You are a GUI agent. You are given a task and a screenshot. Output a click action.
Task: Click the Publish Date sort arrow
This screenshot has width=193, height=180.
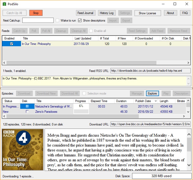pos(156,101)
